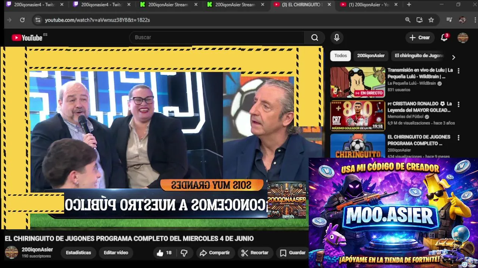Dislike the video with thumbs down
Screen dimensions: 478x268
[x=184, y=253]
